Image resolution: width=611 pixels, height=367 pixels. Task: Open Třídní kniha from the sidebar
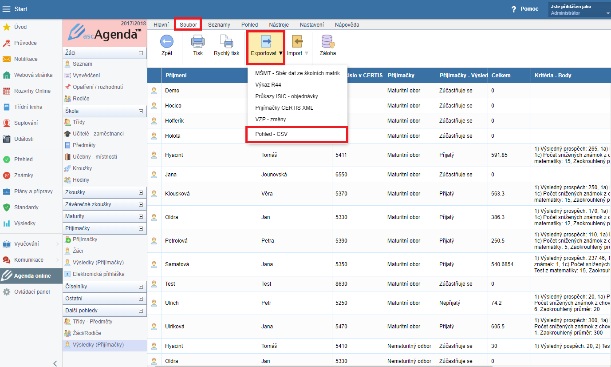coord(28,107)
